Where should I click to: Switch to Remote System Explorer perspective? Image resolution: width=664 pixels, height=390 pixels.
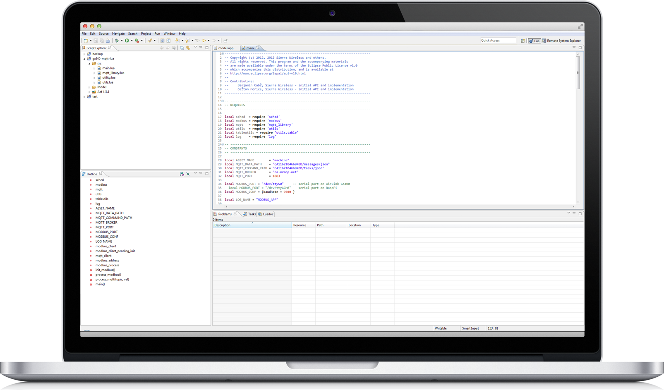561,41
